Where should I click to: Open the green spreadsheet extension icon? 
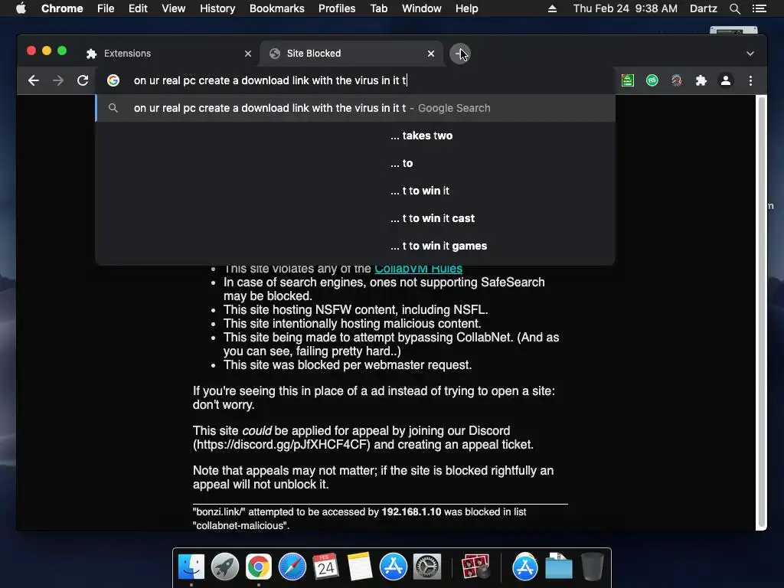(628, 80)
